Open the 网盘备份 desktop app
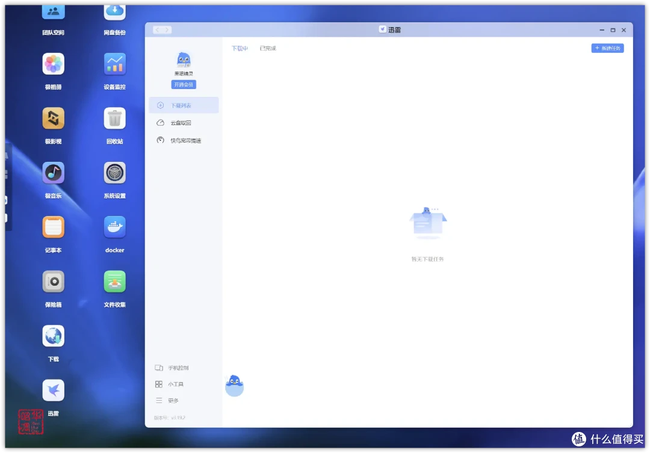This screenshot has height=453, width=650. (114, 13)
